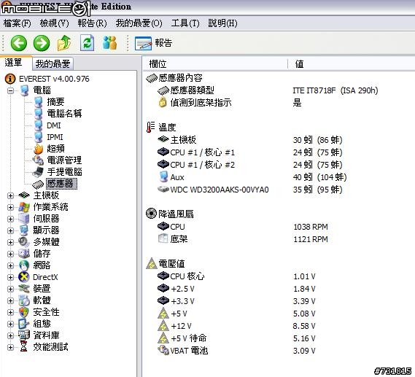The width and height of the screenshot is (415, 377).
Task: Select the IPMI tree item
Action: tap(55, 137)
